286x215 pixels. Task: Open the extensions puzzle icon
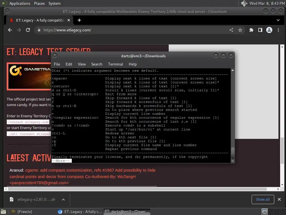[x=251, y=30]
